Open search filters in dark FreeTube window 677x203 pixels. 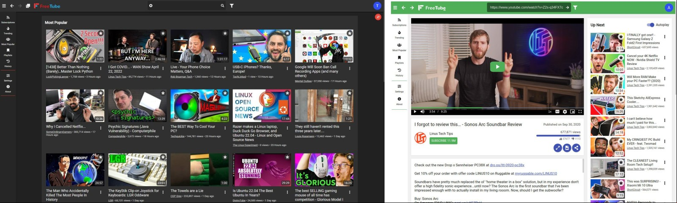pos(232,6)
